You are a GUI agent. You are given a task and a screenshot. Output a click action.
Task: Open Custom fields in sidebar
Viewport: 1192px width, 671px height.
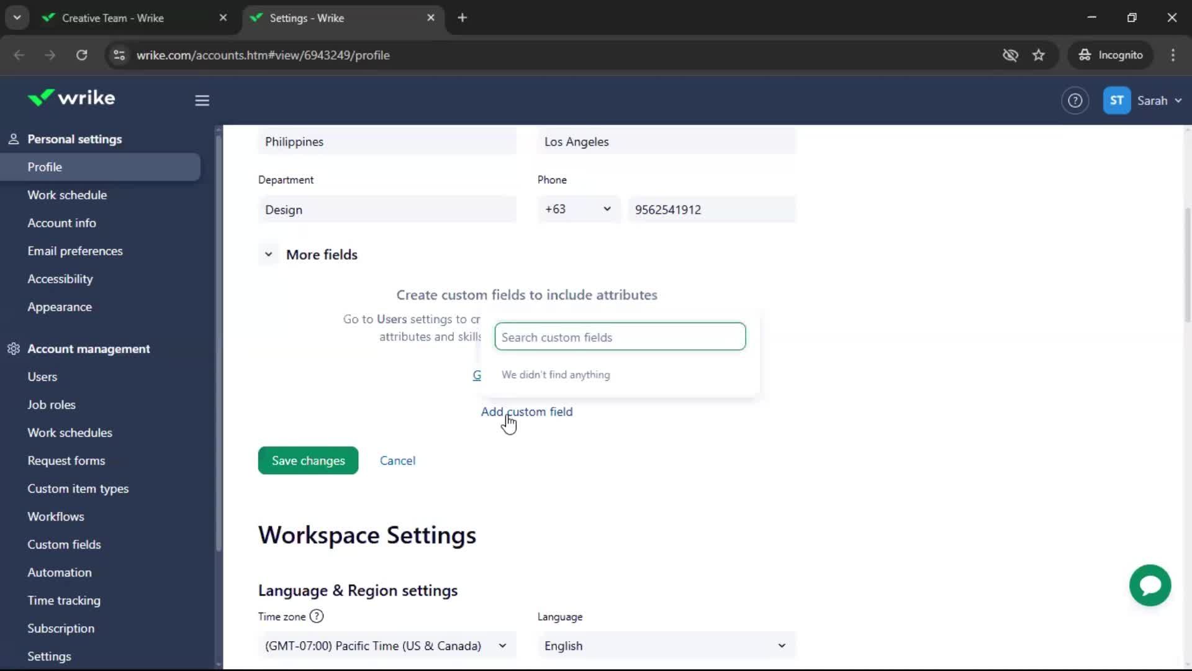pos(64,544)
